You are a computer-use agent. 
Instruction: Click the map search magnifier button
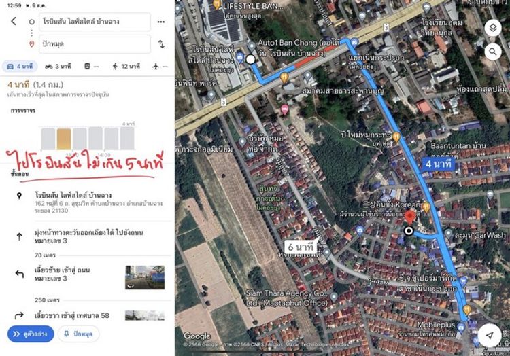click(494, 52)
